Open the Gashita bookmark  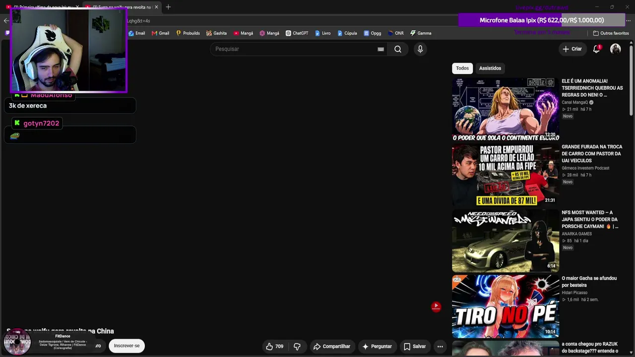216,33
